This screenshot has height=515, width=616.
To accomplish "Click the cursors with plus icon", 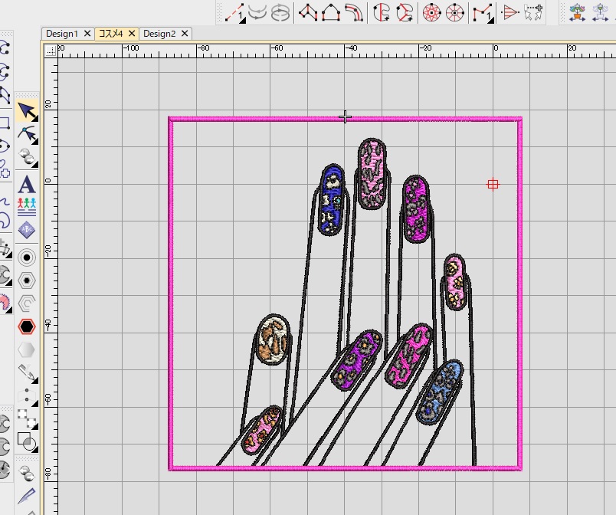I will [x=533, y=12].
